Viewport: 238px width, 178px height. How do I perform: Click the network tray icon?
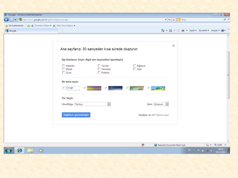pyautogui.click(x=207, y=150)
